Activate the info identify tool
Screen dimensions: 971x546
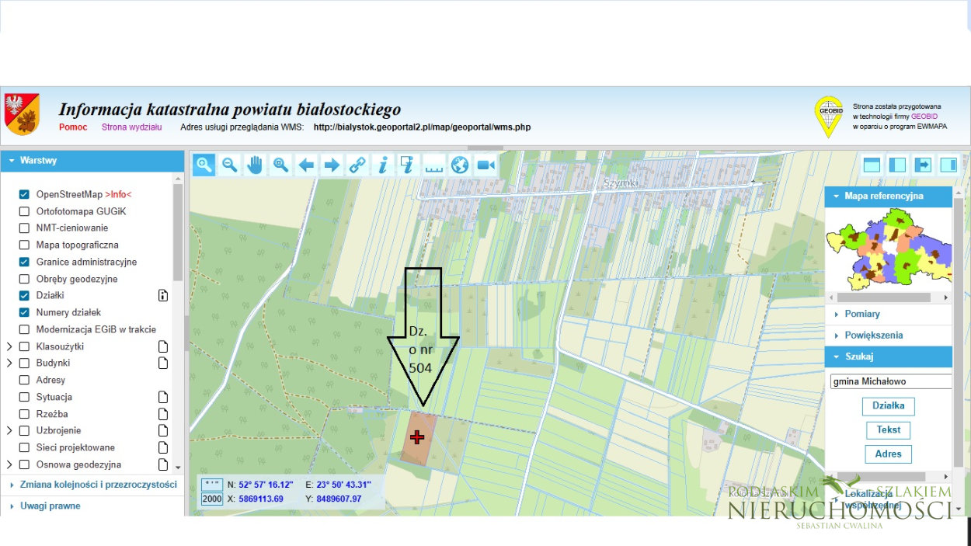(383, 164)
